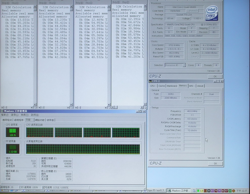This screenshot has height=194, width=250.
Task: Click the Name field Intel Core 2 Quad Q6400
Action: 184,7
